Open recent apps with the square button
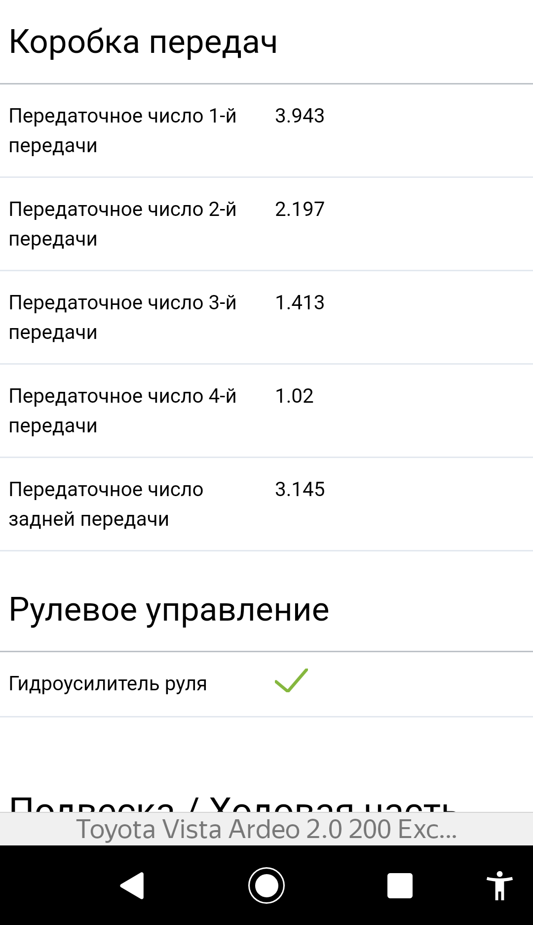The image size is (533, 925). tap(400, 885)
